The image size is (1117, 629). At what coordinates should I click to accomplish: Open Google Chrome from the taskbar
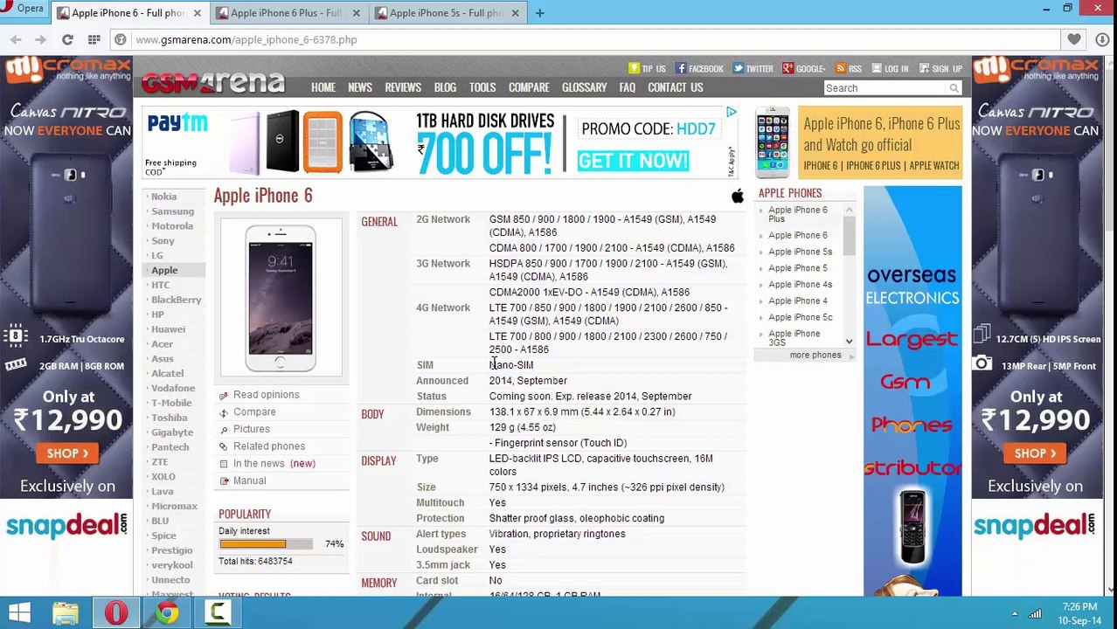pos(167,613)
